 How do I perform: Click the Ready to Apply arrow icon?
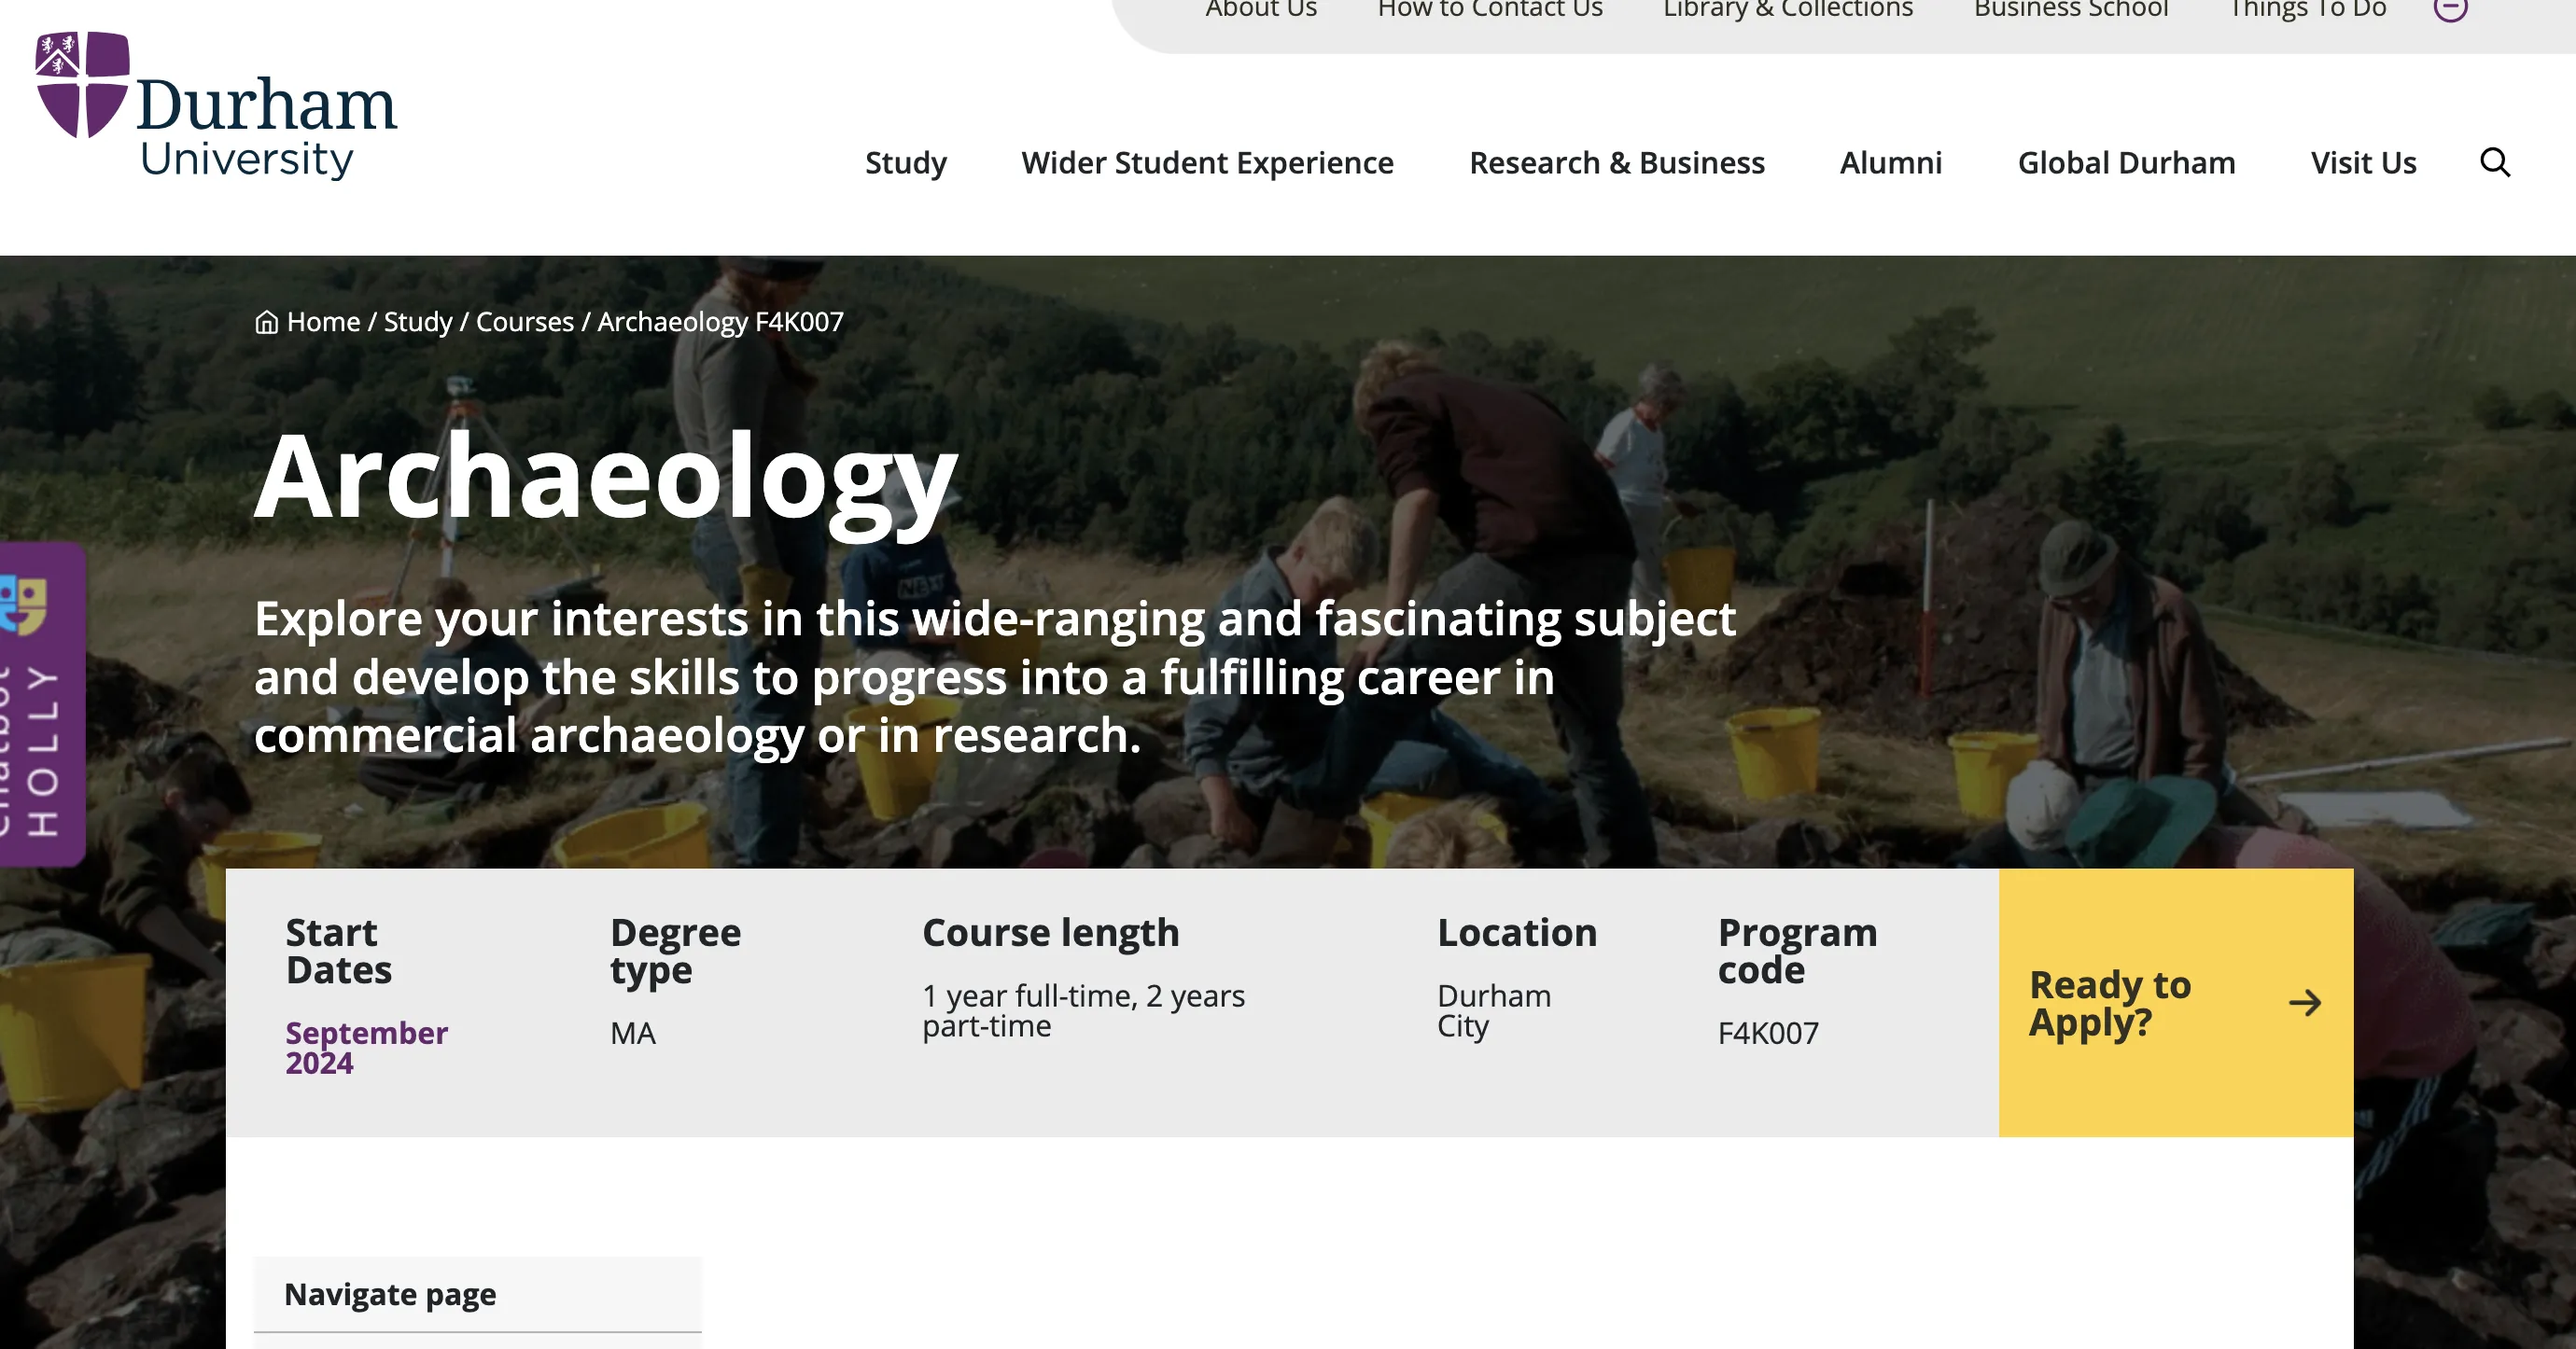[2305, 1002]
